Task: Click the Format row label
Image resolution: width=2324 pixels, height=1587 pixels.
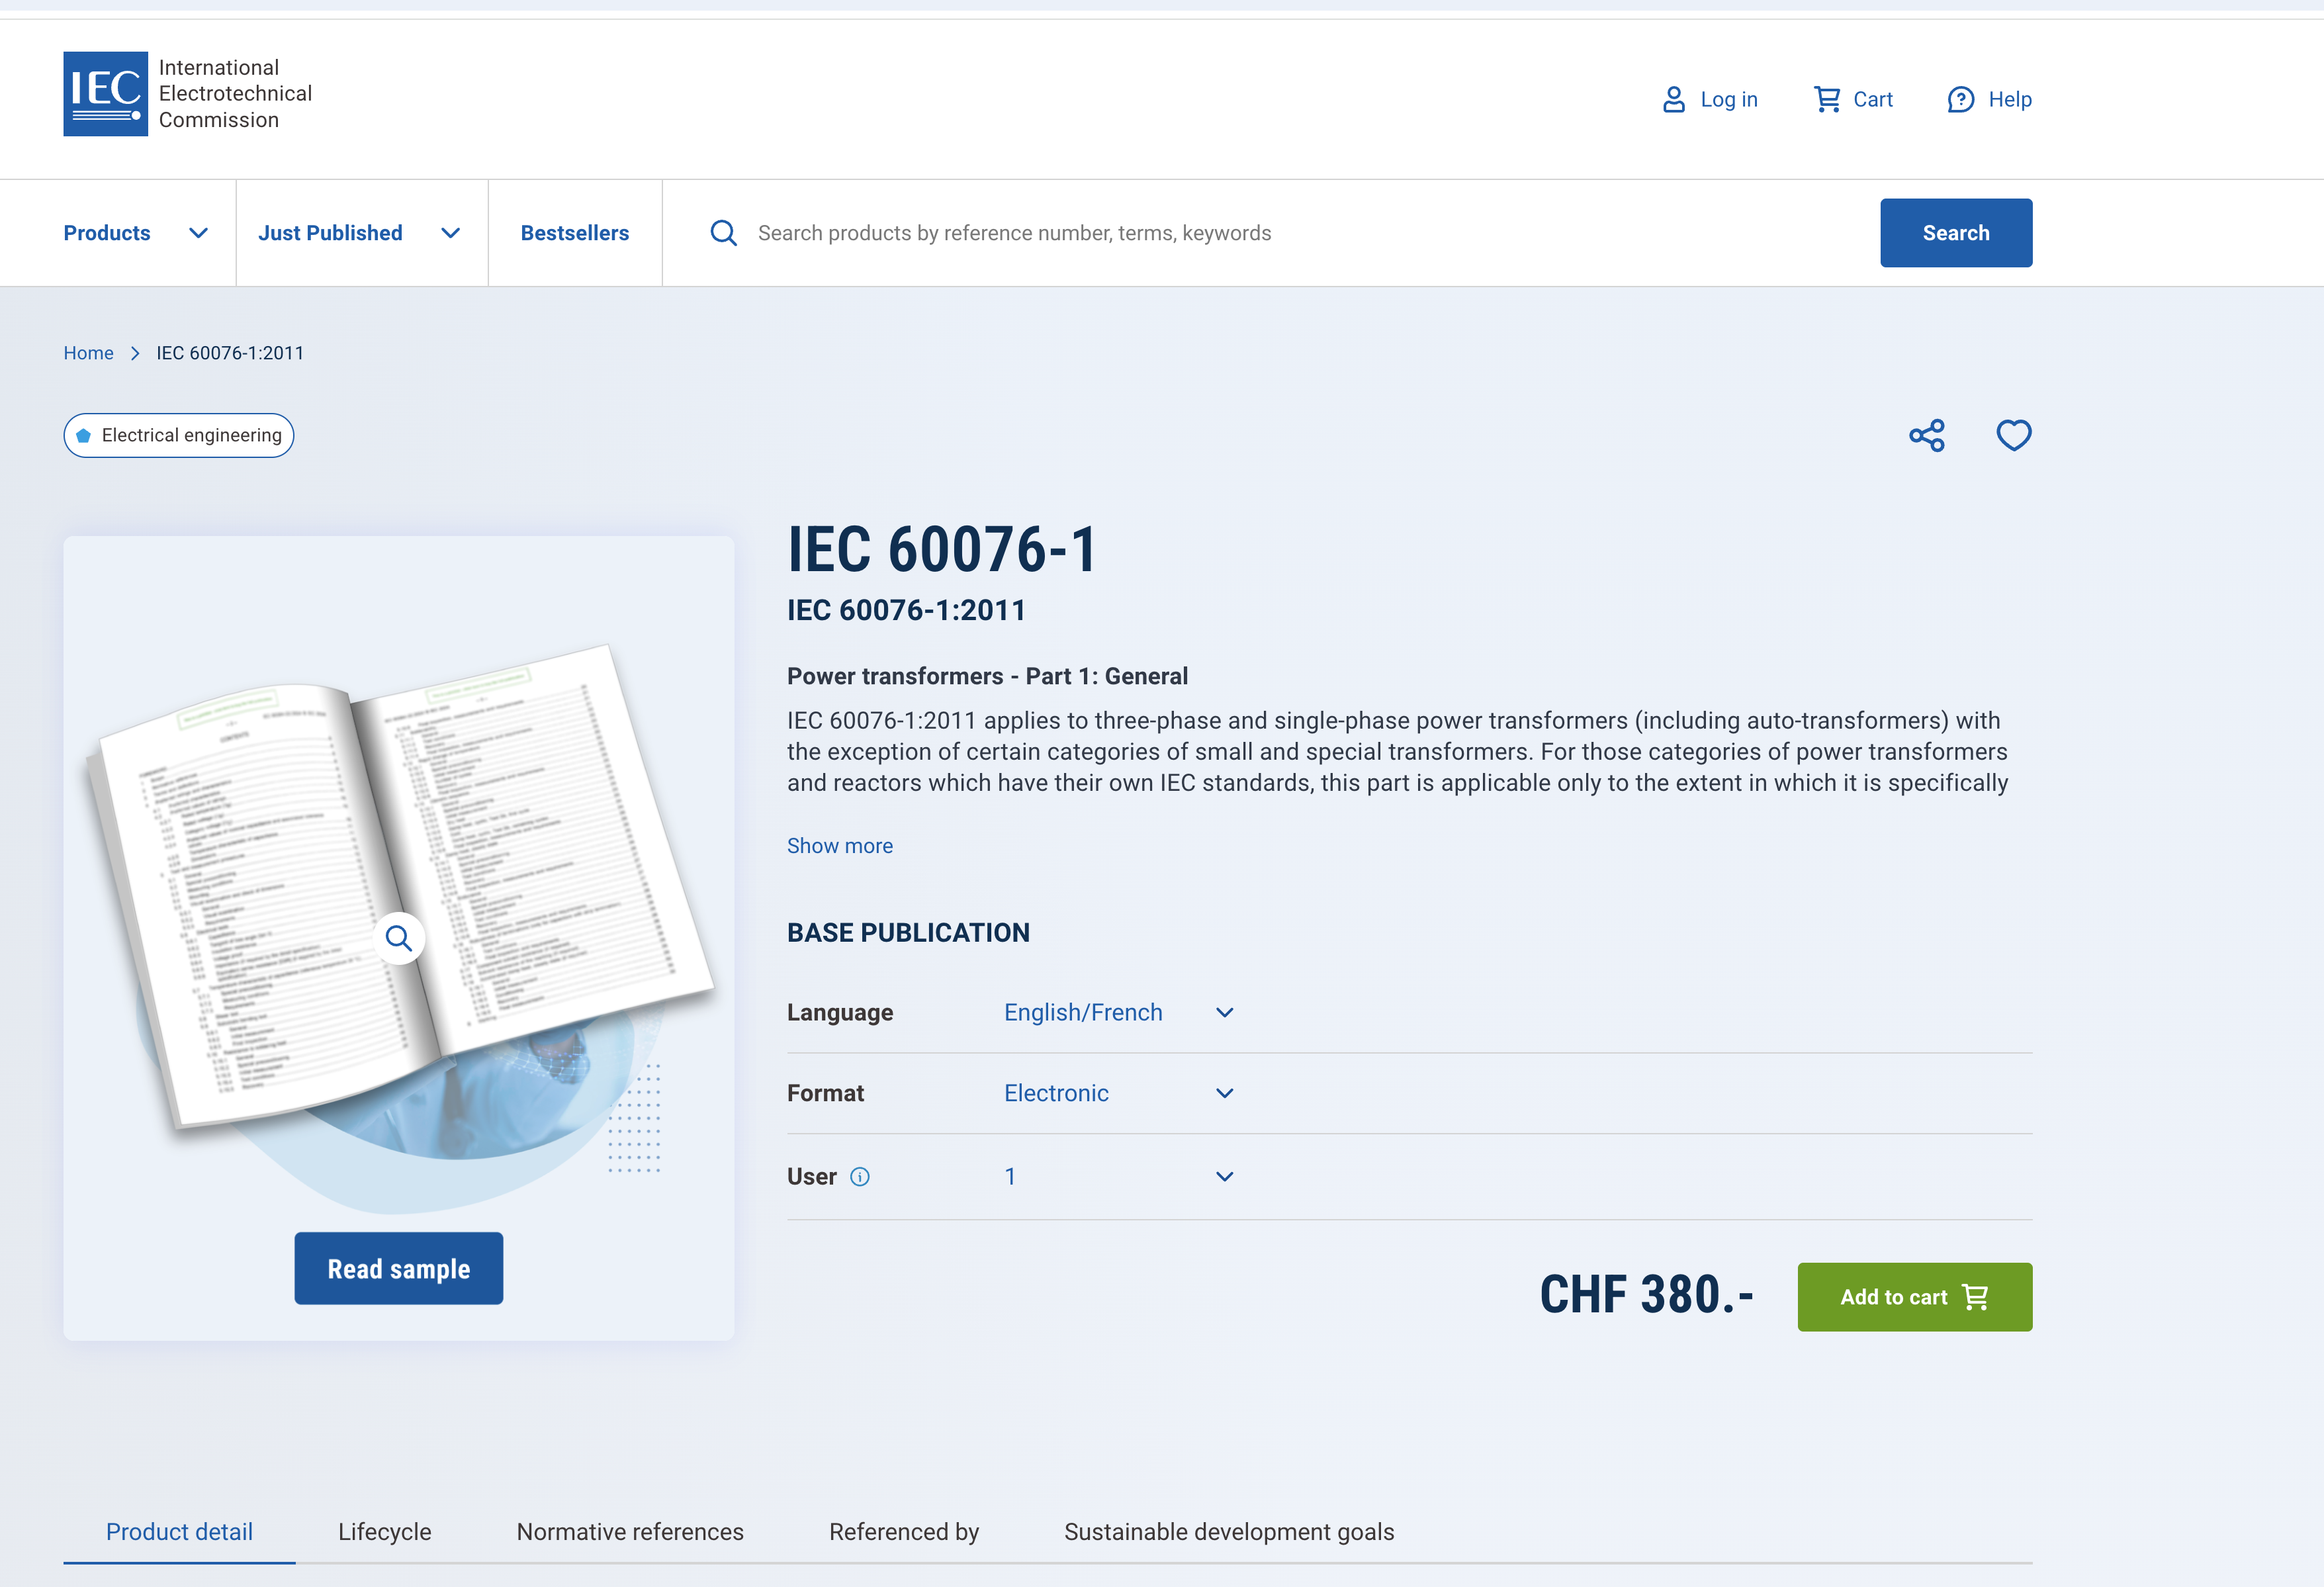Action: [825, 1093]
